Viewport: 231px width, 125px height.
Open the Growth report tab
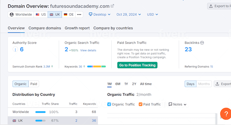[77, 28]
